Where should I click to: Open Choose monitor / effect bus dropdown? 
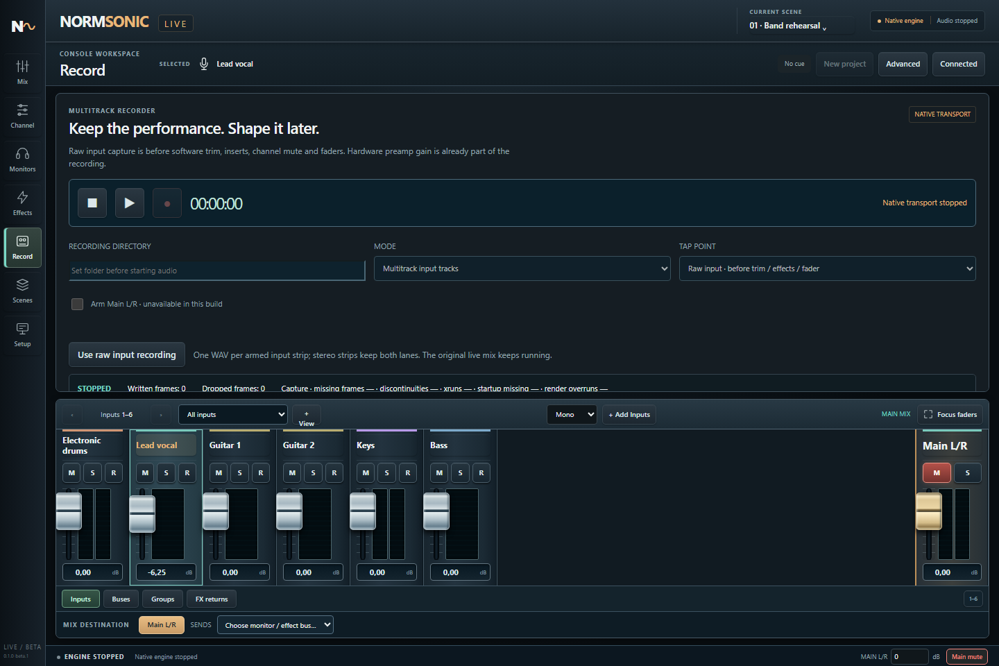[x=275, y=625]
